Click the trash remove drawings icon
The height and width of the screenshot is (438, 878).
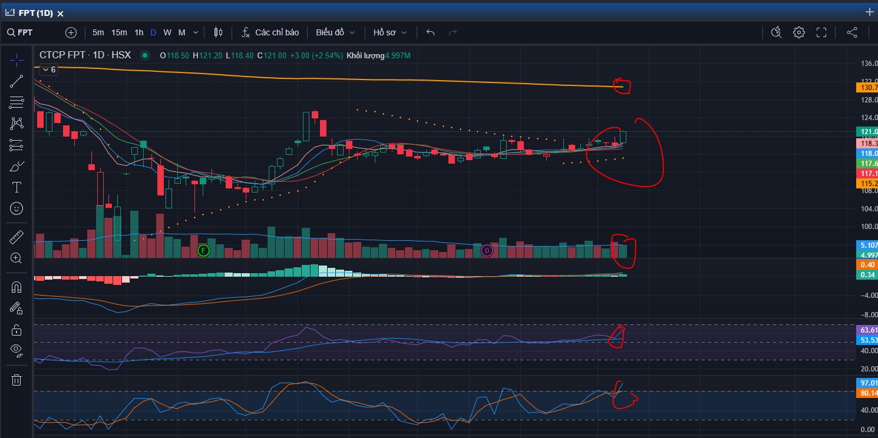tap(16, 380)
